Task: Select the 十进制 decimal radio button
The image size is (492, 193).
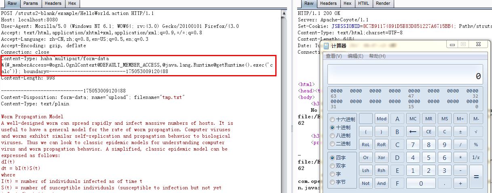Action: 332,128
